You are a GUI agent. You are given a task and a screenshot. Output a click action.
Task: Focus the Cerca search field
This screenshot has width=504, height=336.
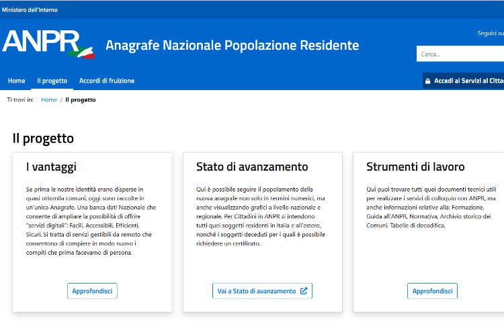pyautogui.click(x=460, y=54)
